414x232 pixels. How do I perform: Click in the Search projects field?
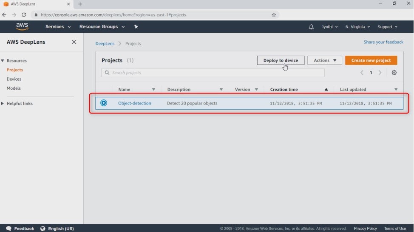213,73
